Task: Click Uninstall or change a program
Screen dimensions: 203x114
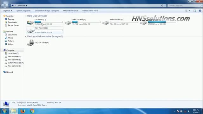Action: pos(47,11)
